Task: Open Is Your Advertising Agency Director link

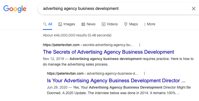Action: [116, 80]
